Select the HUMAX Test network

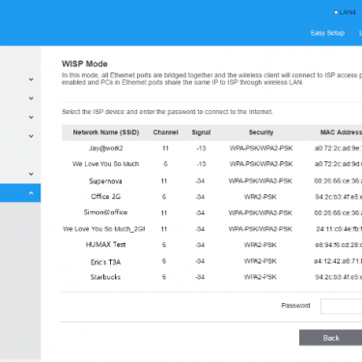pyautogui.click(x=105, y=244)
